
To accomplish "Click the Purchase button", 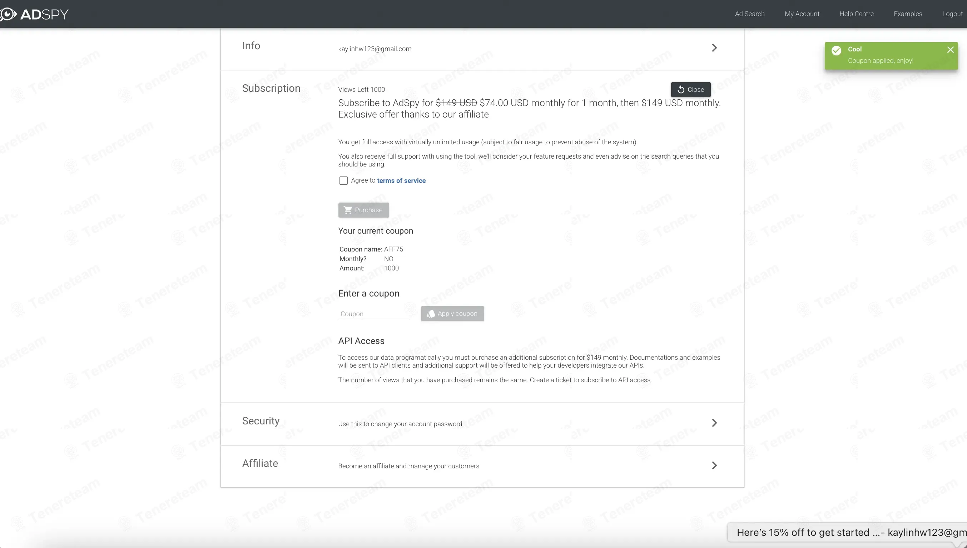I will coord(363,210).
